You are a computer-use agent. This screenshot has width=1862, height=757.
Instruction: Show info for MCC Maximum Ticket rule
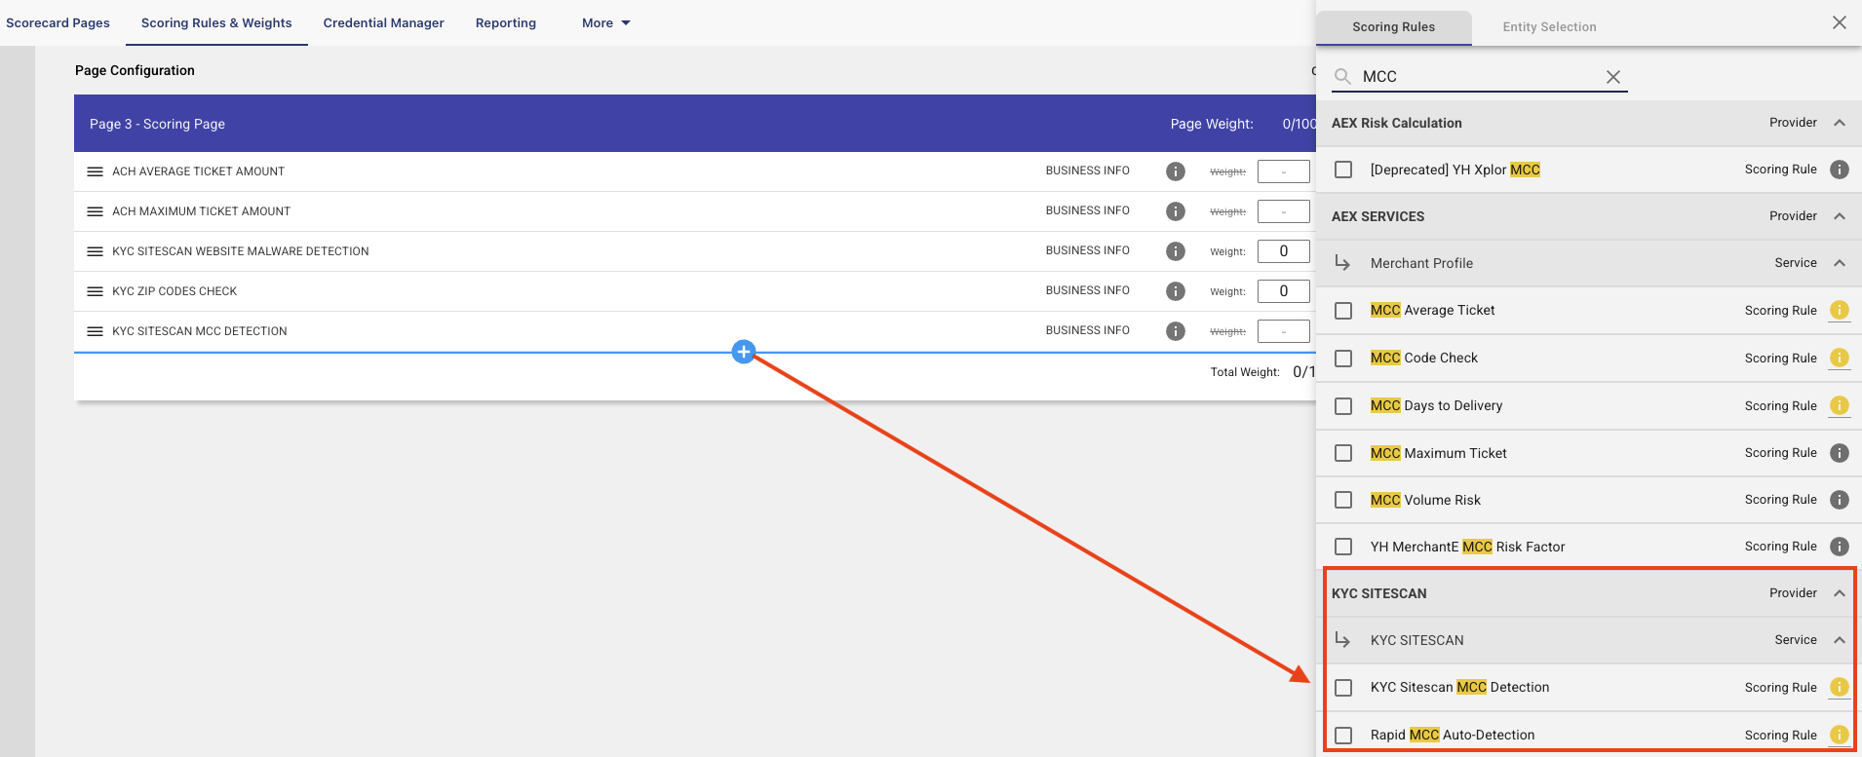(1840, 453)
